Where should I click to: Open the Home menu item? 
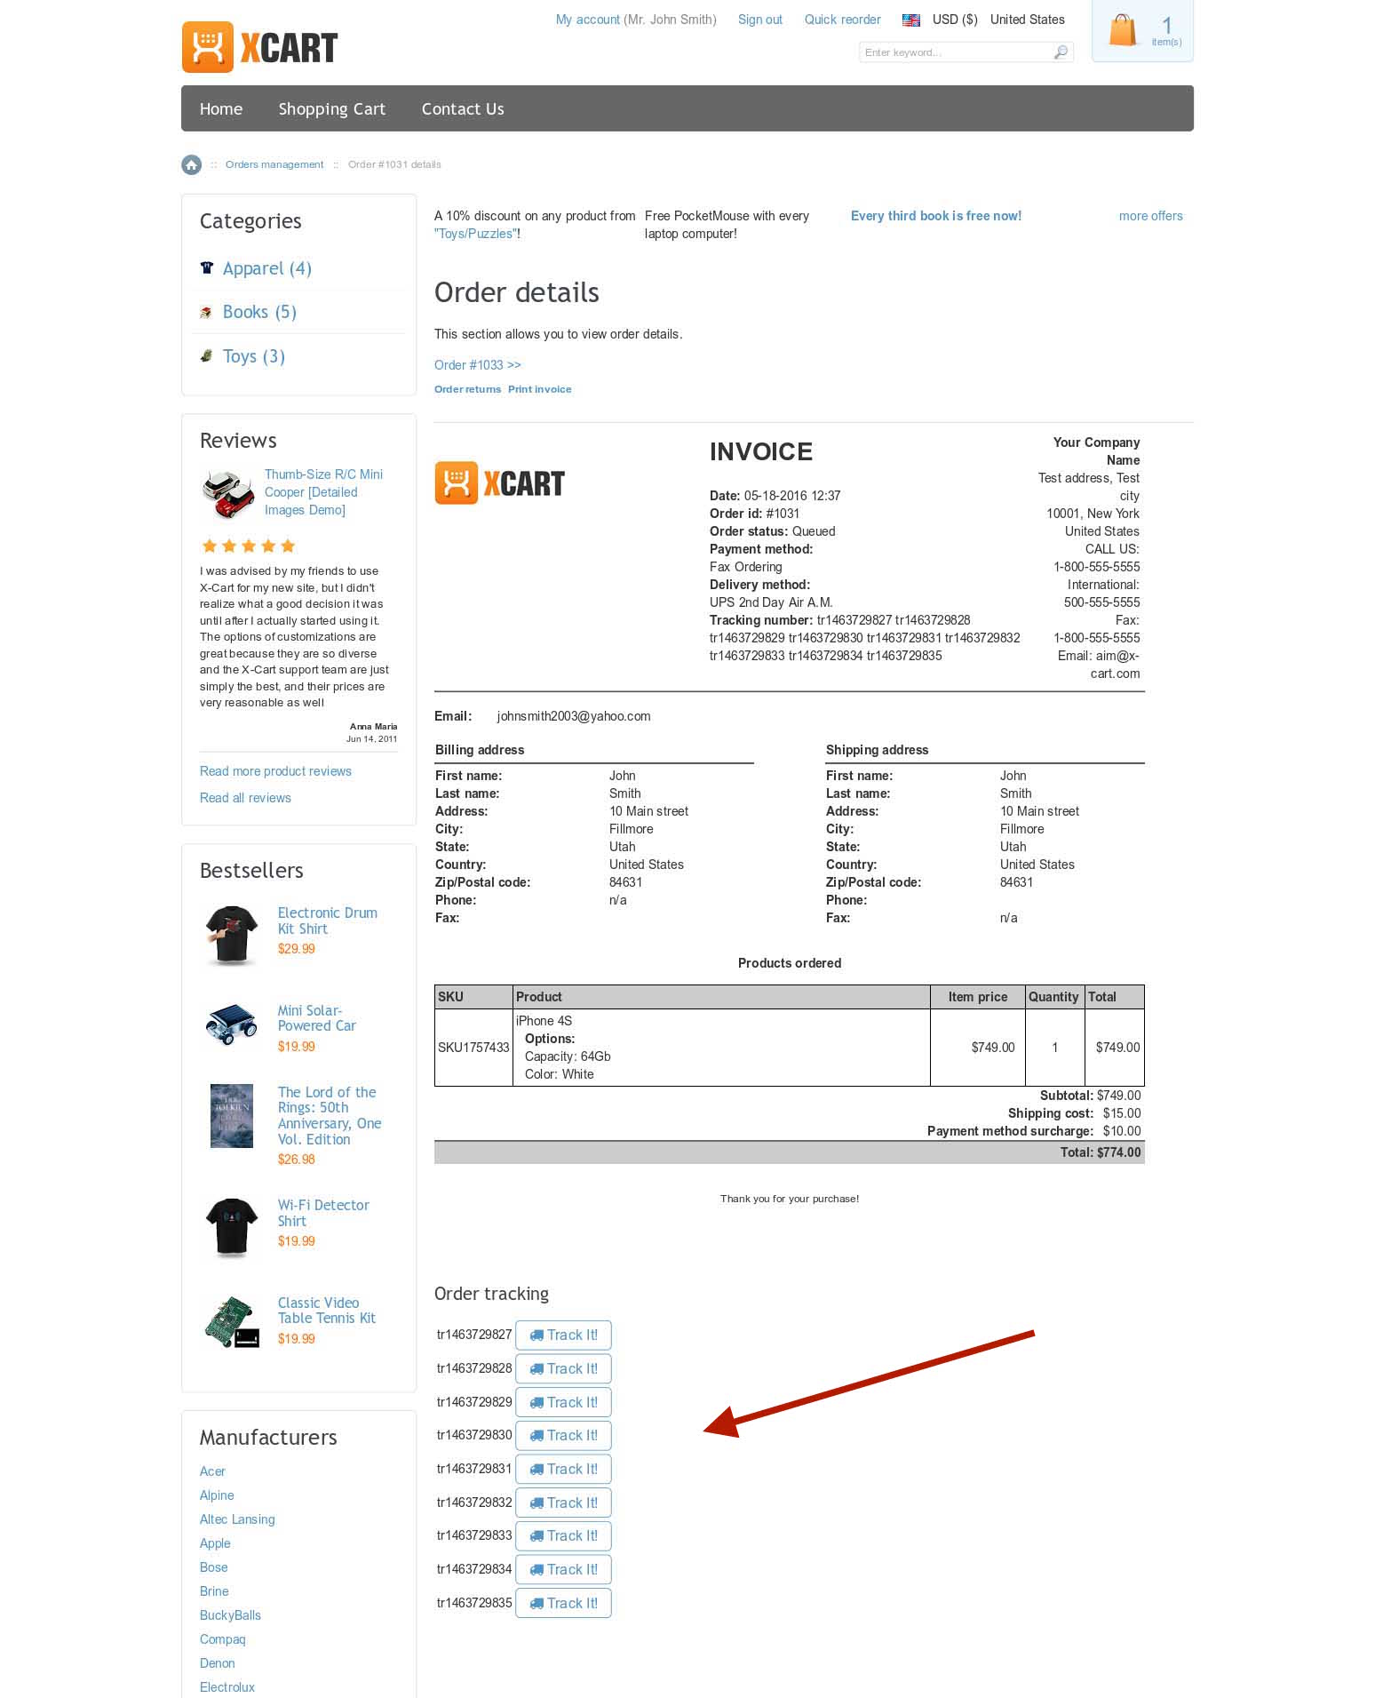[x=221, y=108]
